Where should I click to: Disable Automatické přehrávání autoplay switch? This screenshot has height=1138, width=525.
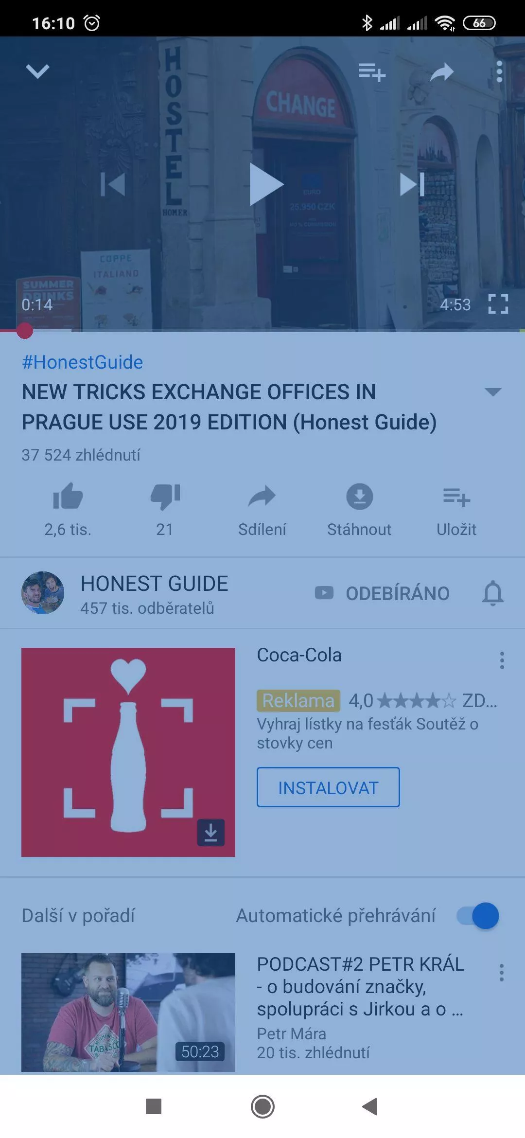(x=478, y=916)
